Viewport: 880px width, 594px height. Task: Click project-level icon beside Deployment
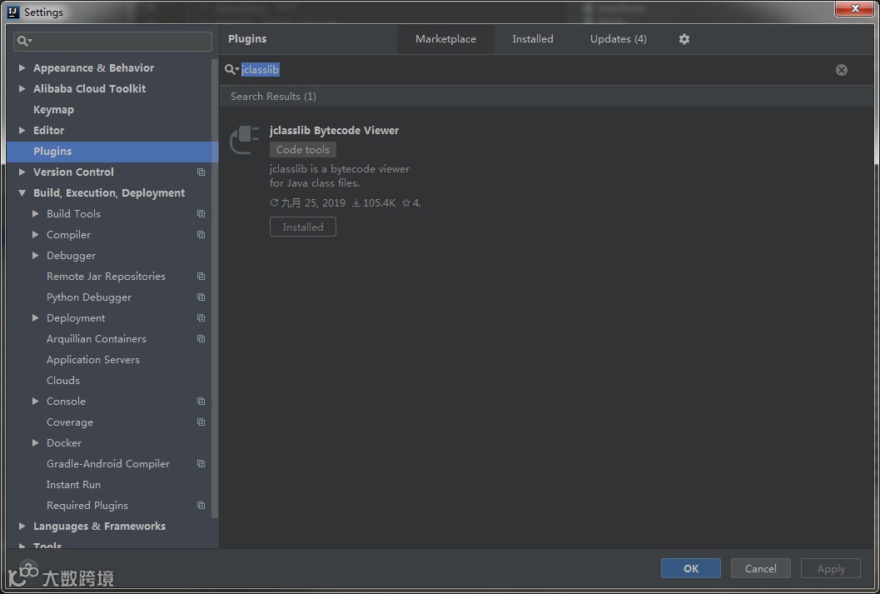coord(201,317)
